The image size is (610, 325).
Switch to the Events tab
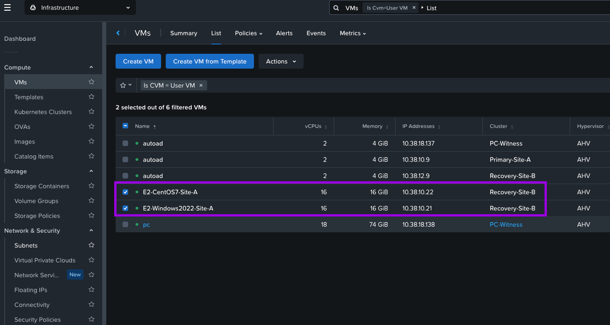(316, 33)
